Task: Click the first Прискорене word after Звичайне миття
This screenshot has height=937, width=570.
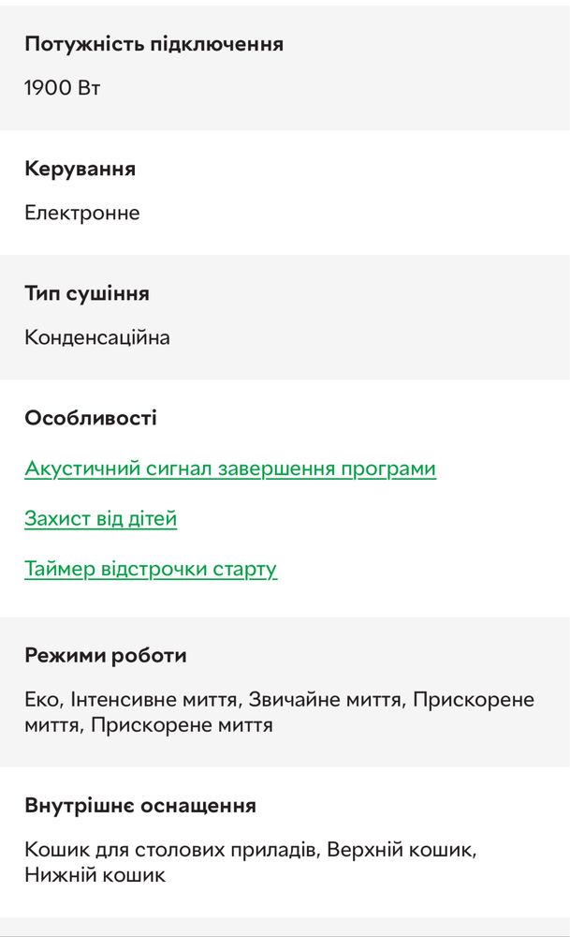Action: pos(474,699)
